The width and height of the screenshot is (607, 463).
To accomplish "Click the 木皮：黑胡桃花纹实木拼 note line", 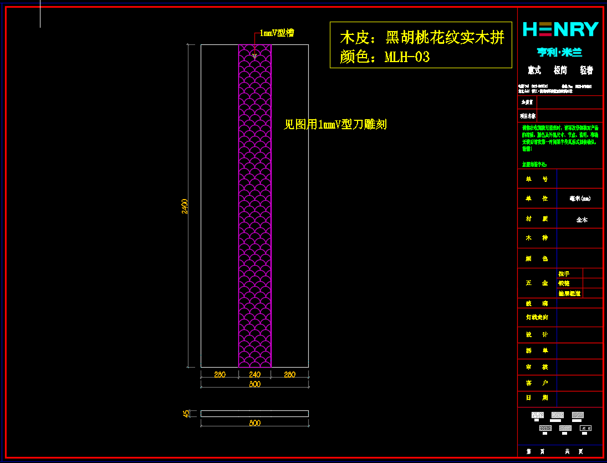I will tap(421, 38).
